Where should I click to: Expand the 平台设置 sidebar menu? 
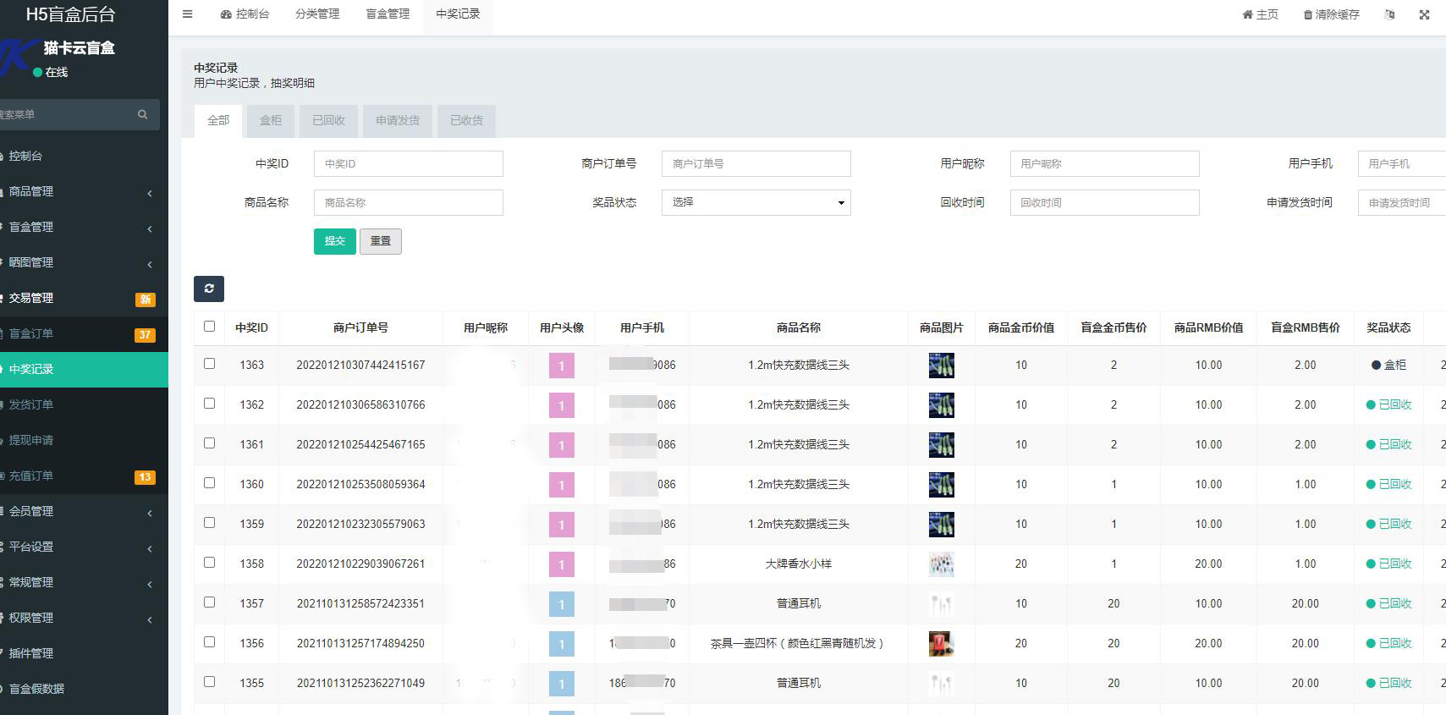coord(84,547)
